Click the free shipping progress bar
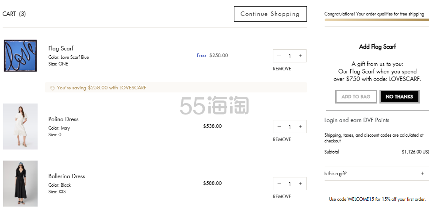Screen dimensions: 429x211 click(x=376, y=20)
